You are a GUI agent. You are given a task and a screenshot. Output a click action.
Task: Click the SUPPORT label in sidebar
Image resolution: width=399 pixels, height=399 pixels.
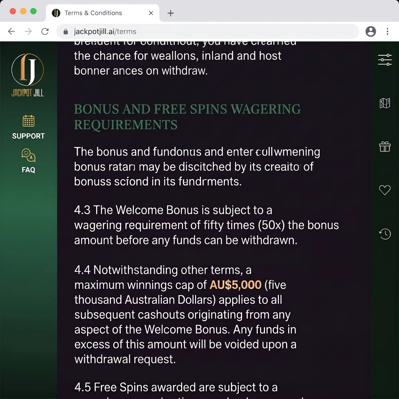coord(28,136)
